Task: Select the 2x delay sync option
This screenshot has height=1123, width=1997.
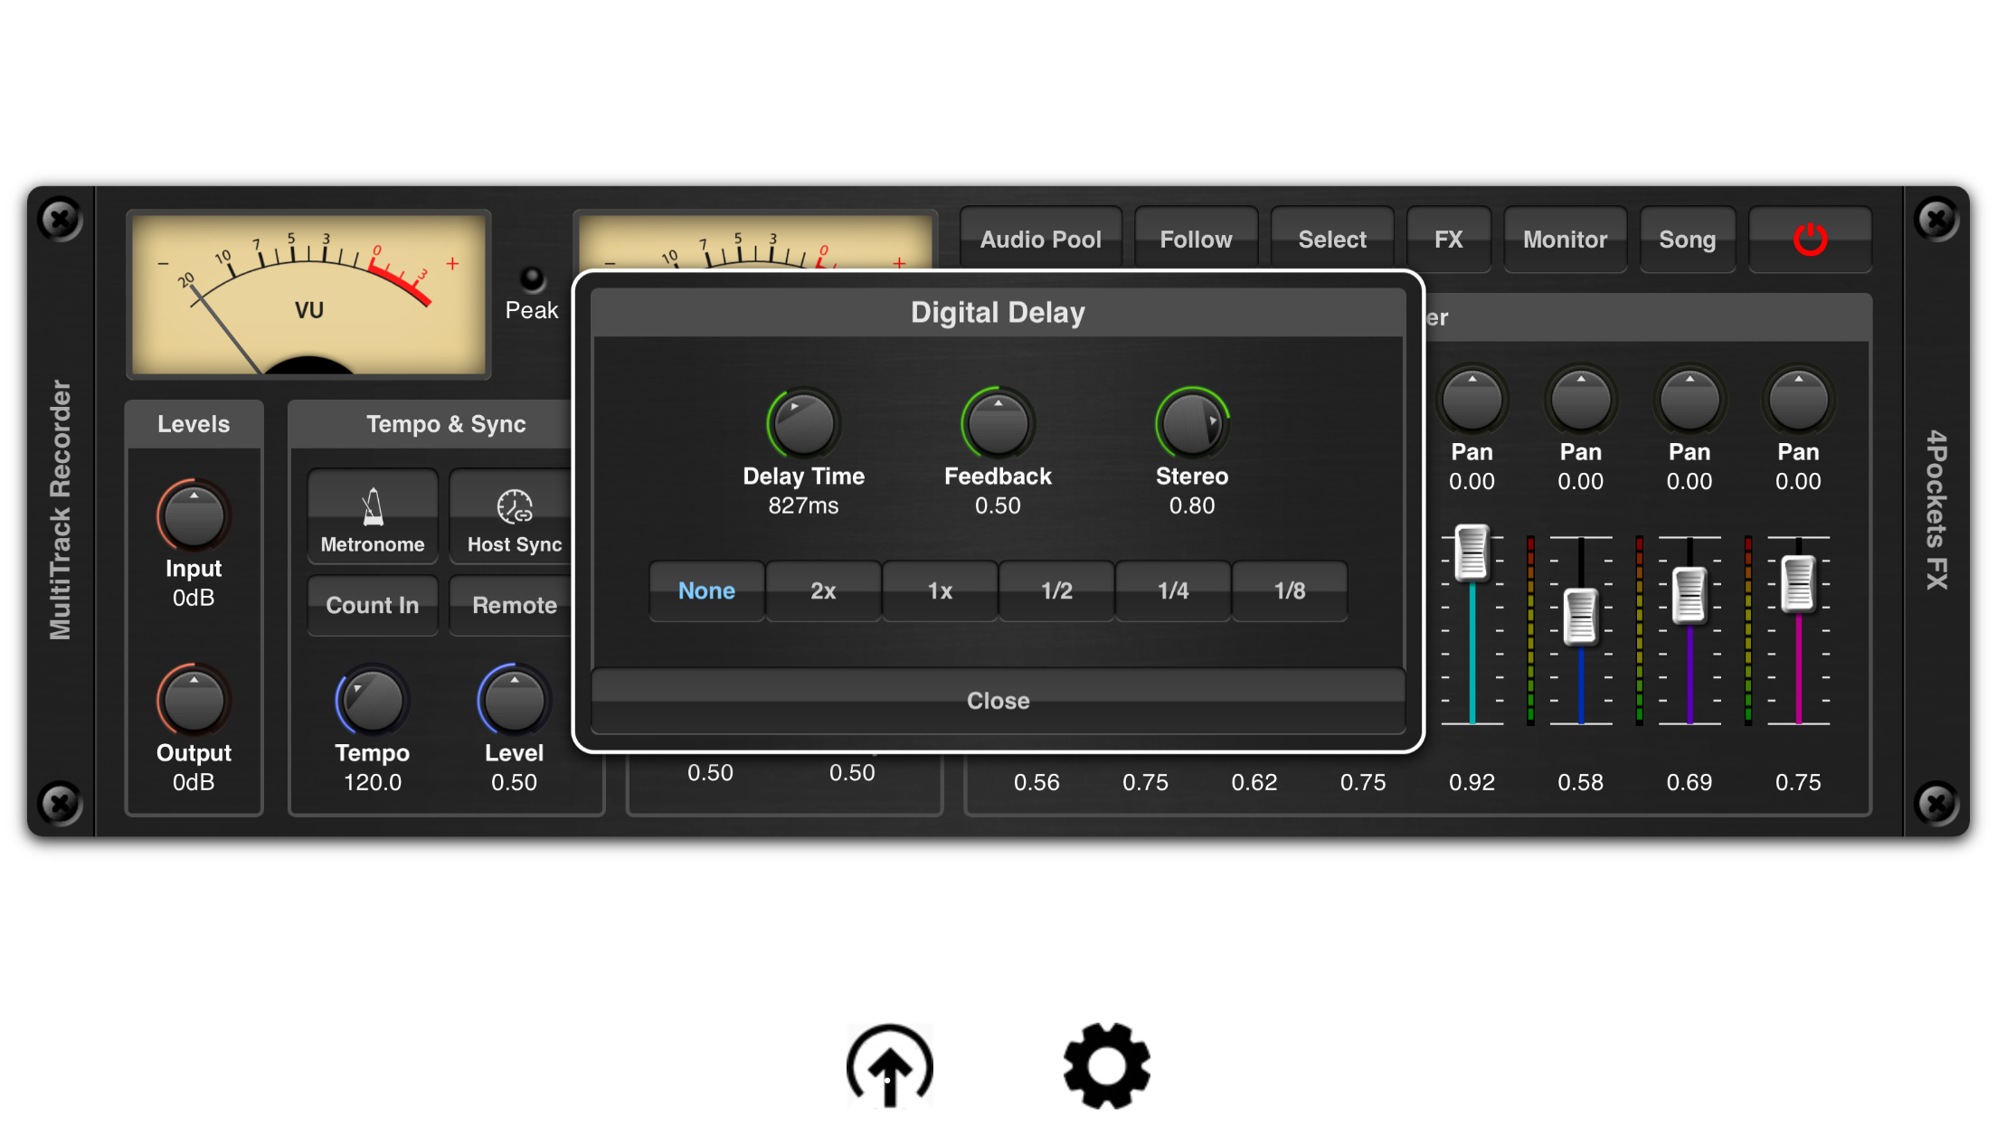Action: tap(823, 590)
